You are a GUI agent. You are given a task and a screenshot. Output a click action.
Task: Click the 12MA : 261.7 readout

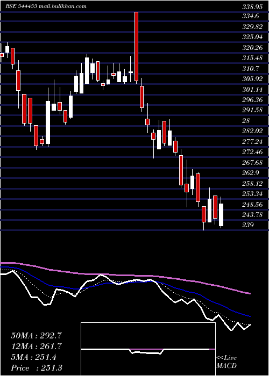point(37,346)
